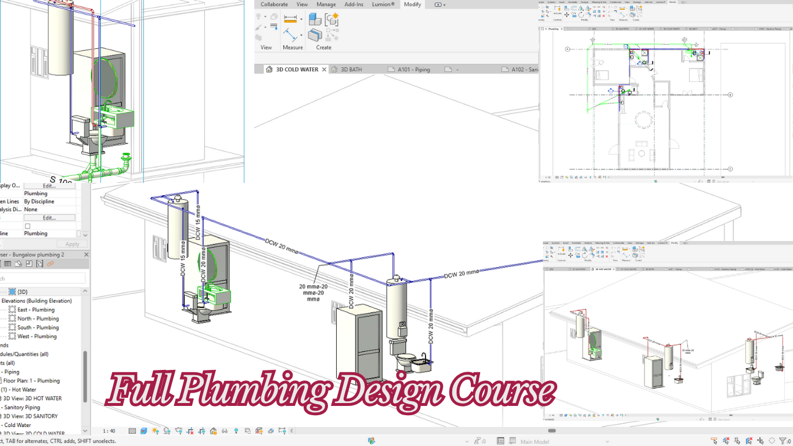The height and width of the screenshot is (446, 793).
Task: Select North - Plumbing elevation in browser
Action: [x=38, y=319]
